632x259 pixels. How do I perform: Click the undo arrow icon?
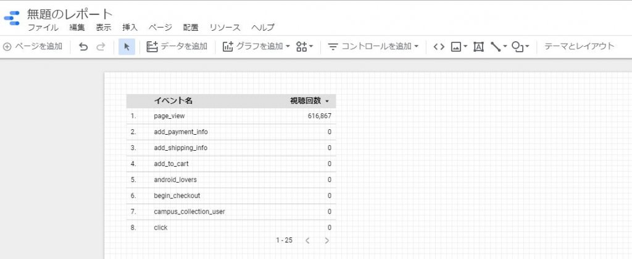tap(83, 47)
